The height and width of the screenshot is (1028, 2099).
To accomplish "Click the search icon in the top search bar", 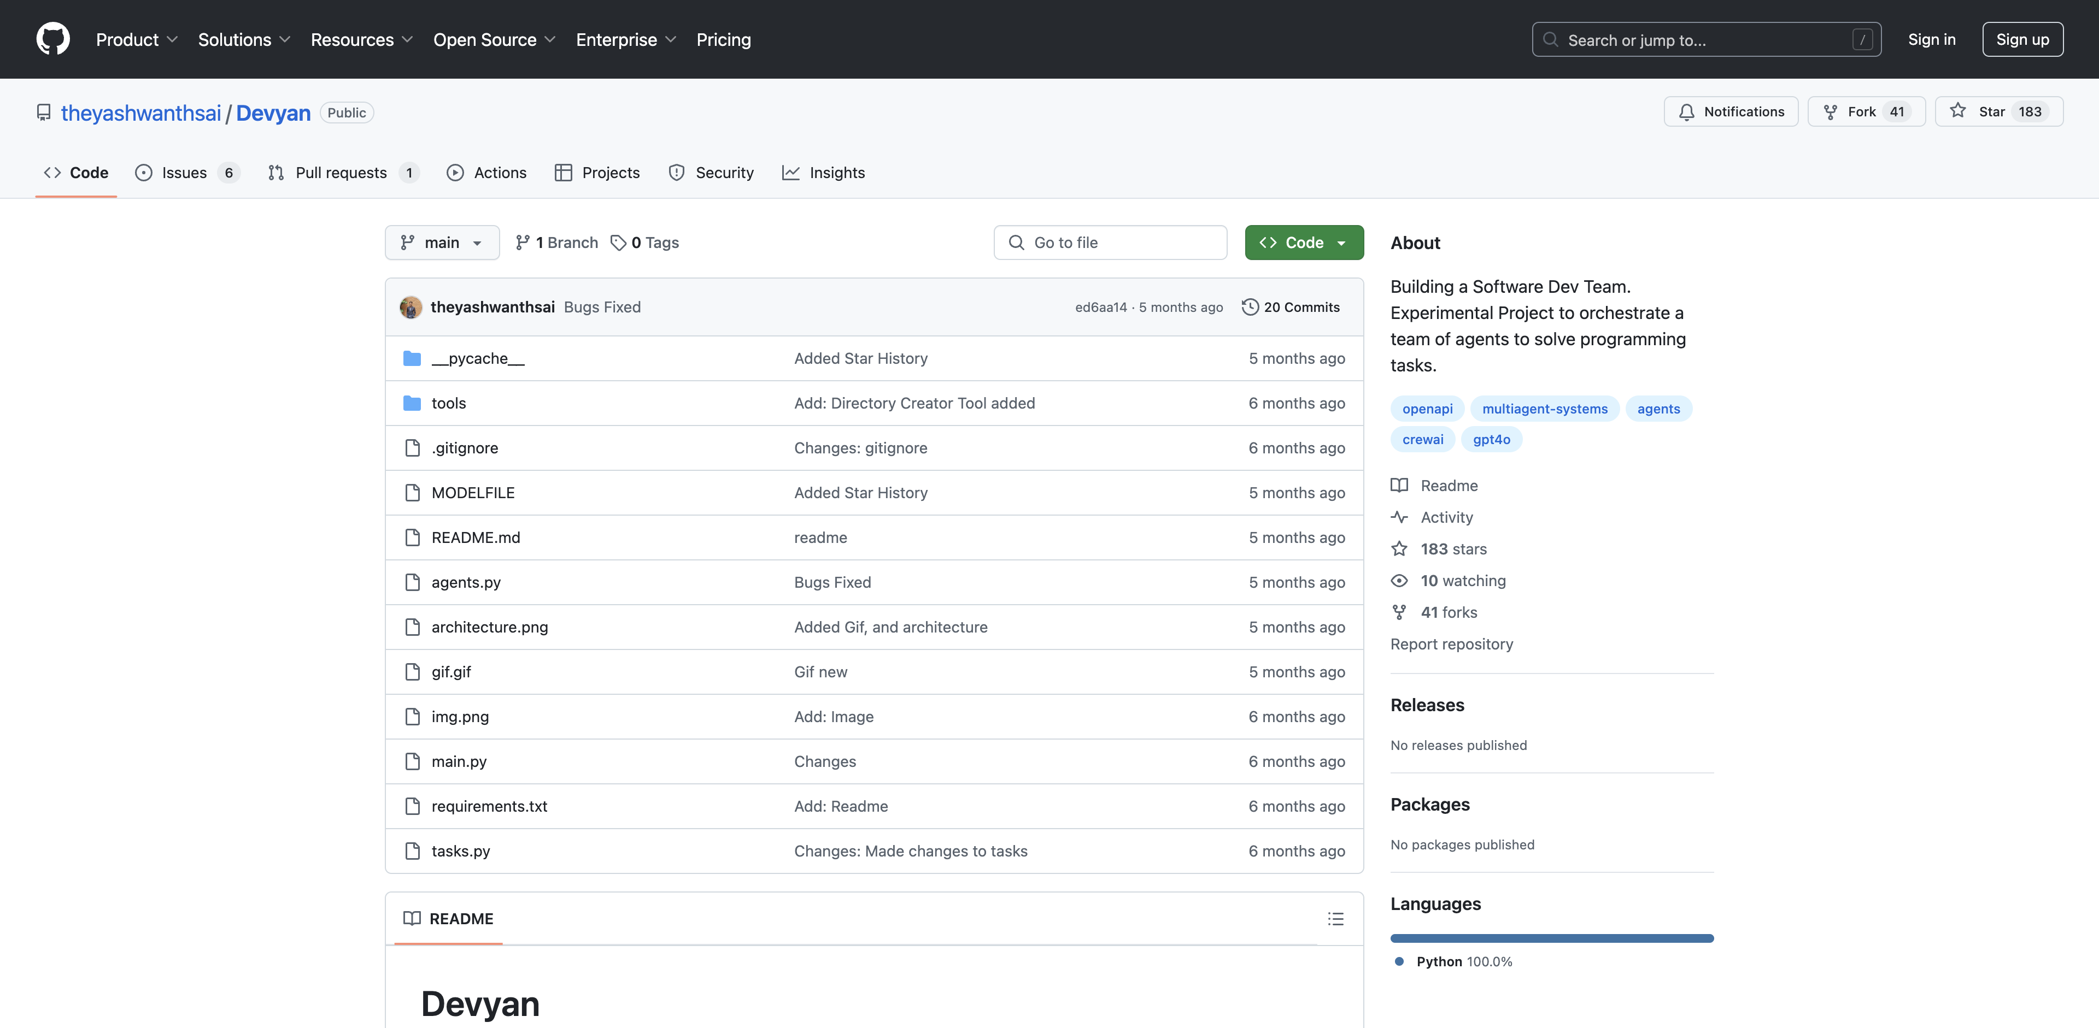I will pyautogui.click(x=1551, y=40).
